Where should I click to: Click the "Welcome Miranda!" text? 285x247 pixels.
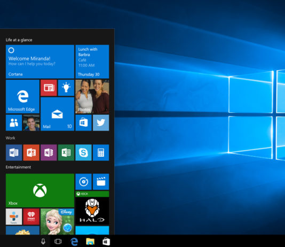pos(29,58)
